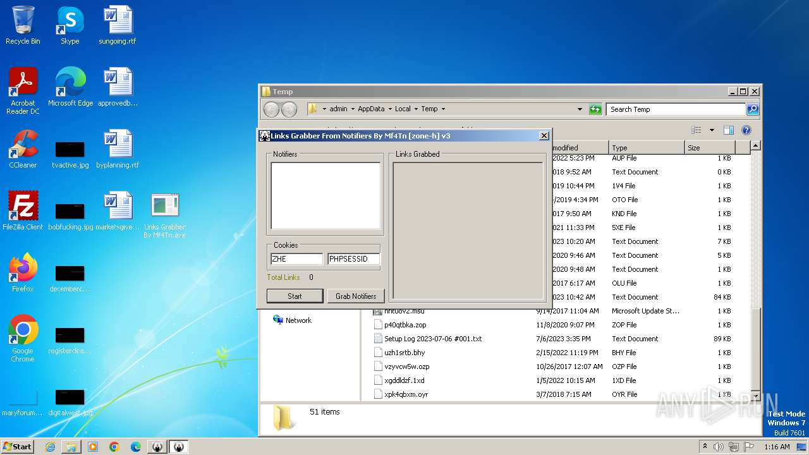Open Google Chrome desktop shortcut
The image size is (809, 455).
coord(23,338)
